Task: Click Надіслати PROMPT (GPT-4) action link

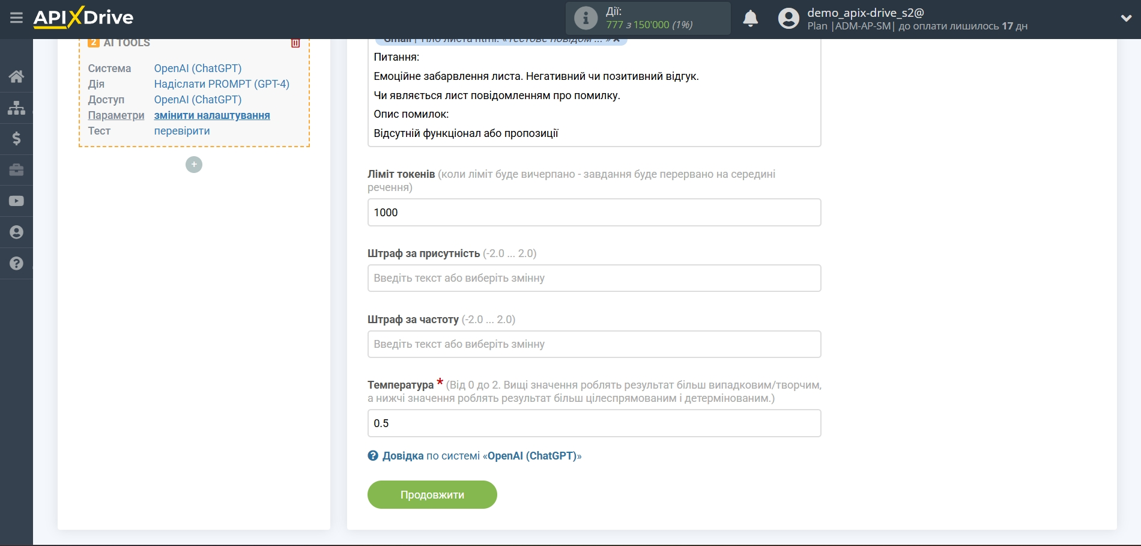Action: (x=222, y=84)
